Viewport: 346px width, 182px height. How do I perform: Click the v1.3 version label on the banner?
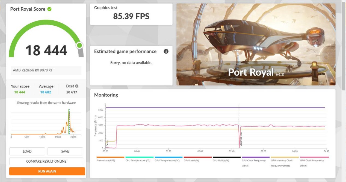pos(280,74)
